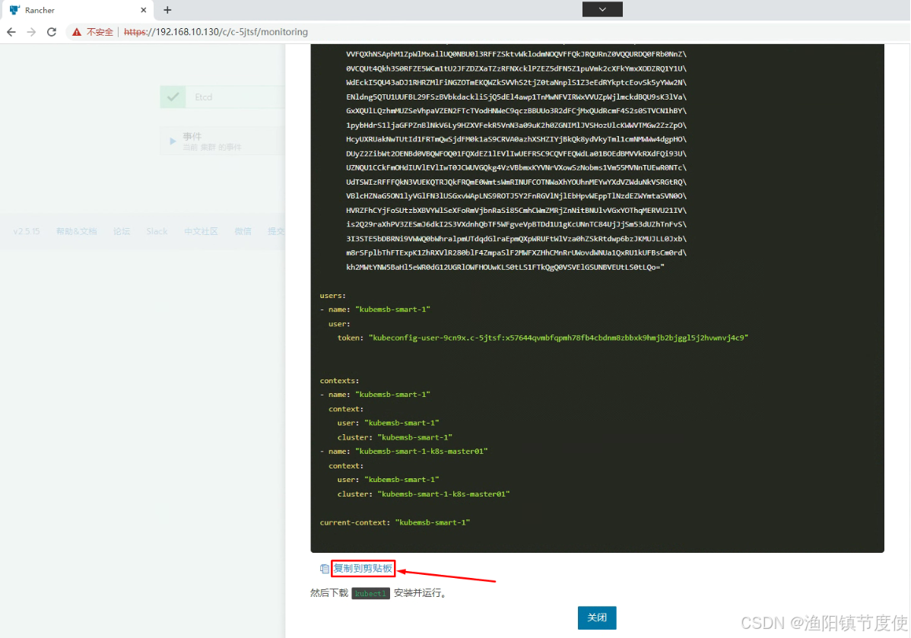
Task: Click the cluster: "kubemsb-smart-1" line
Action: tap(395, 437)
